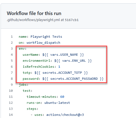Open the .github/workflows/playwright.yml file path
The image size is (136, 118).
click(x=33, y=20)
